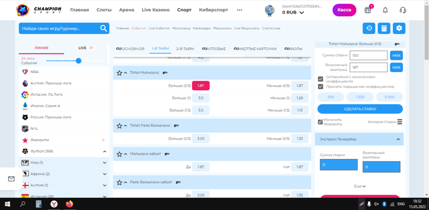Collapse the Тотал Райо Вальекано market

pos(126,126)
